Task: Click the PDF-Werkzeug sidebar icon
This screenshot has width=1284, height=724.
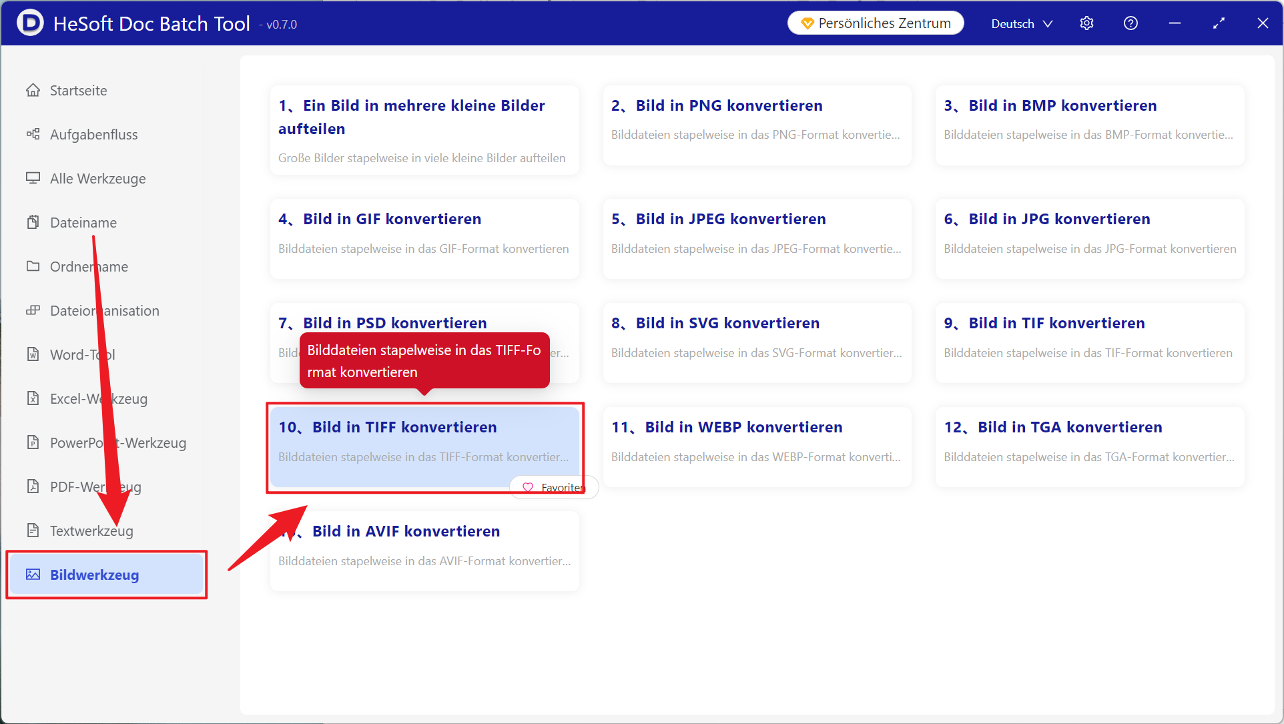Action: tap(33, 486)
